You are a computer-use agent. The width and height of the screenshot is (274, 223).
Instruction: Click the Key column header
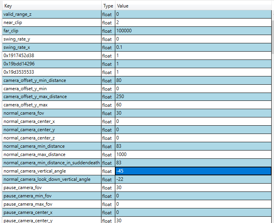(52, 6)
